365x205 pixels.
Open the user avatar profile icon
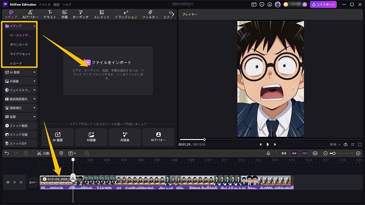278,5
